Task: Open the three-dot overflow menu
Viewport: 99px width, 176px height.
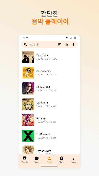Action: tap(73, 44)
